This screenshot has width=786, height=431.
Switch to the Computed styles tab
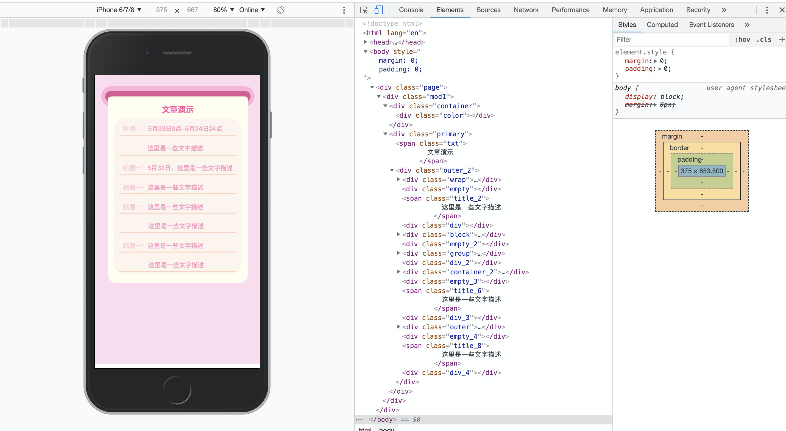[x=662, y=25]
